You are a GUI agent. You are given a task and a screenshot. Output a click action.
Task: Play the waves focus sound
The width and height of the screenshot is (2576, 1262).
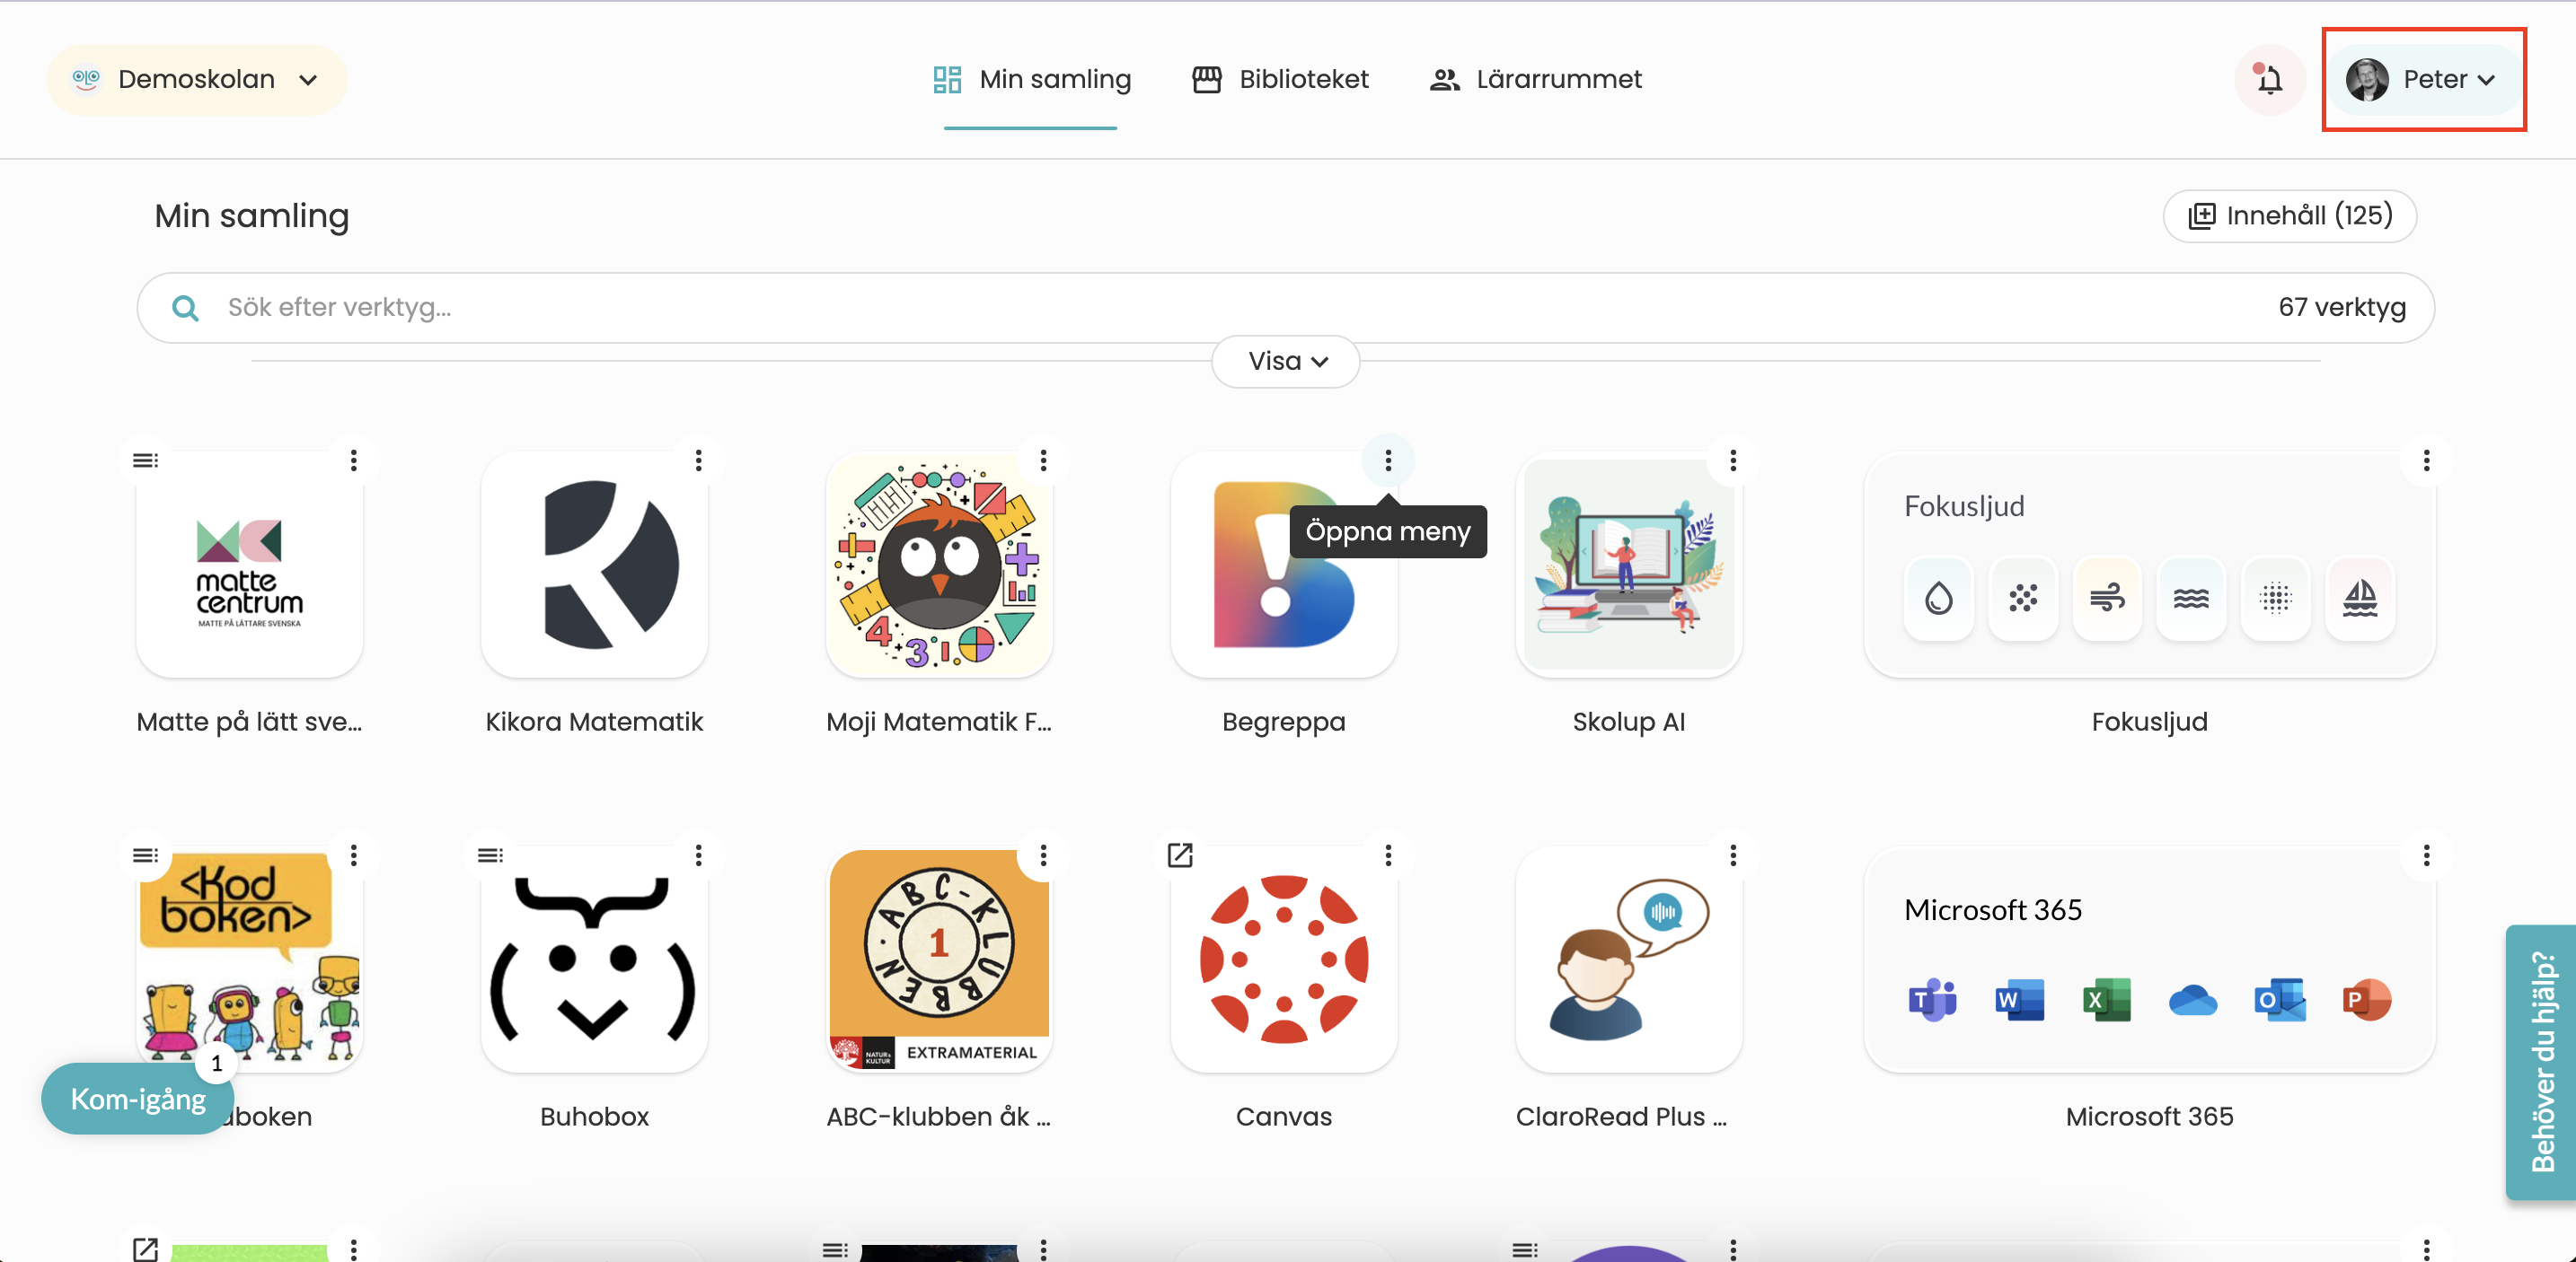pyautogui.click(x=2191, y=599)
